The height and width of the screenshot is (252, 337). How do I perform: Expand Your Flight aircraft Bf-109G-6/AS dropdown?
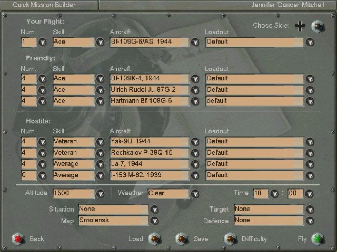pyautogui.click(x=195, y=42)
